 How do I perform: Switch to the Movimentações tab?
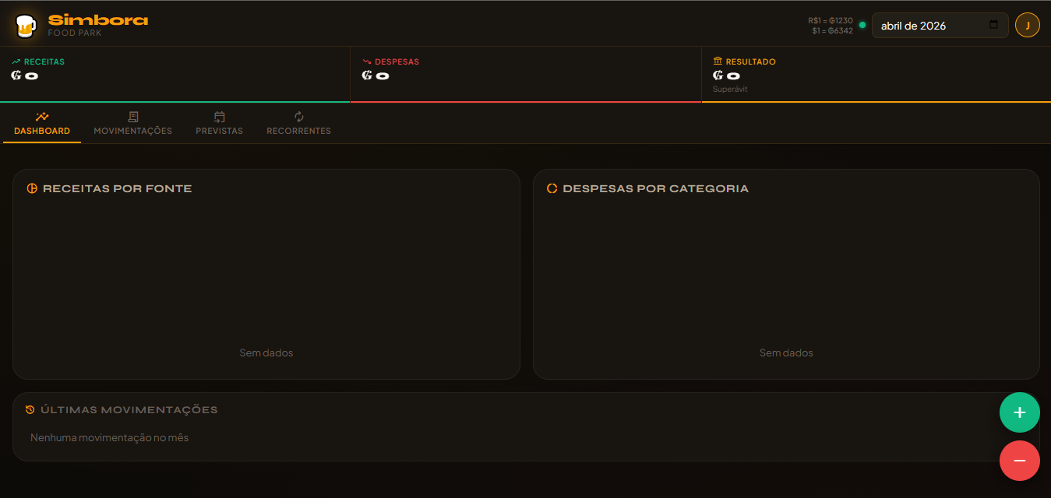pyautogui.click(x=132, y=124)
